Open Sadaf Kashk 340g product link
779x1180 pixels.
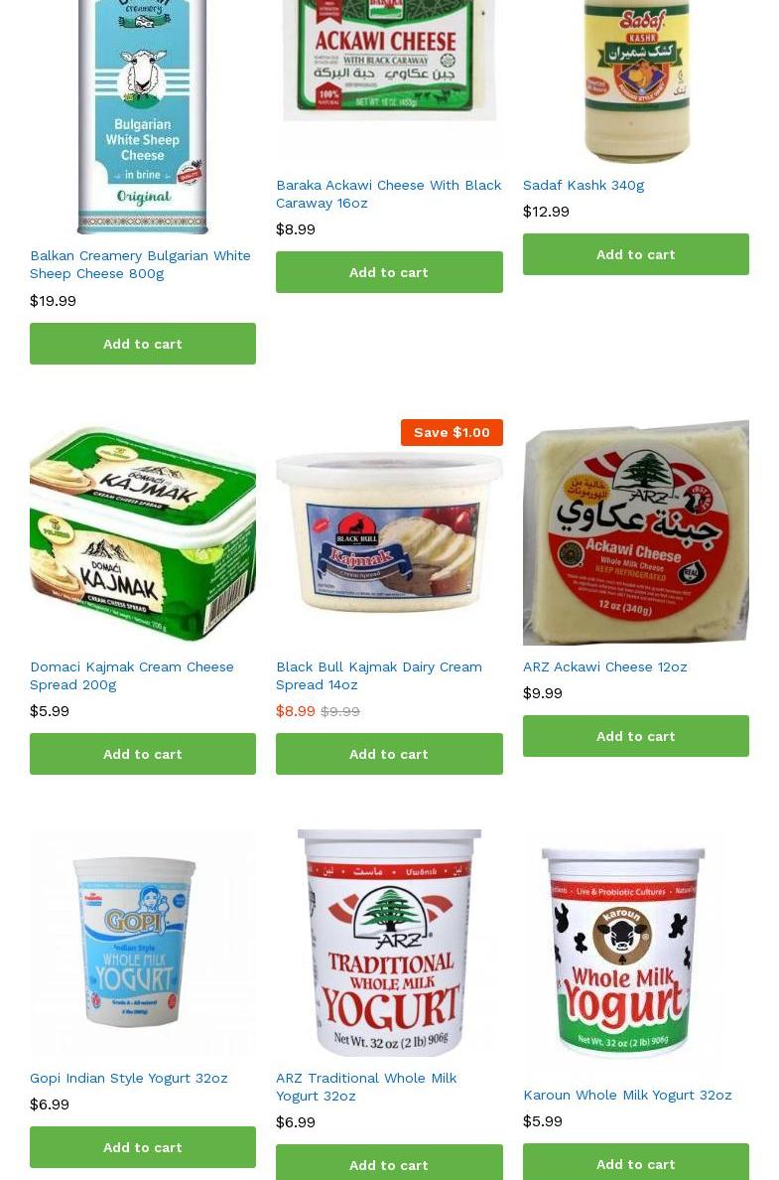[x=584, y=185]
